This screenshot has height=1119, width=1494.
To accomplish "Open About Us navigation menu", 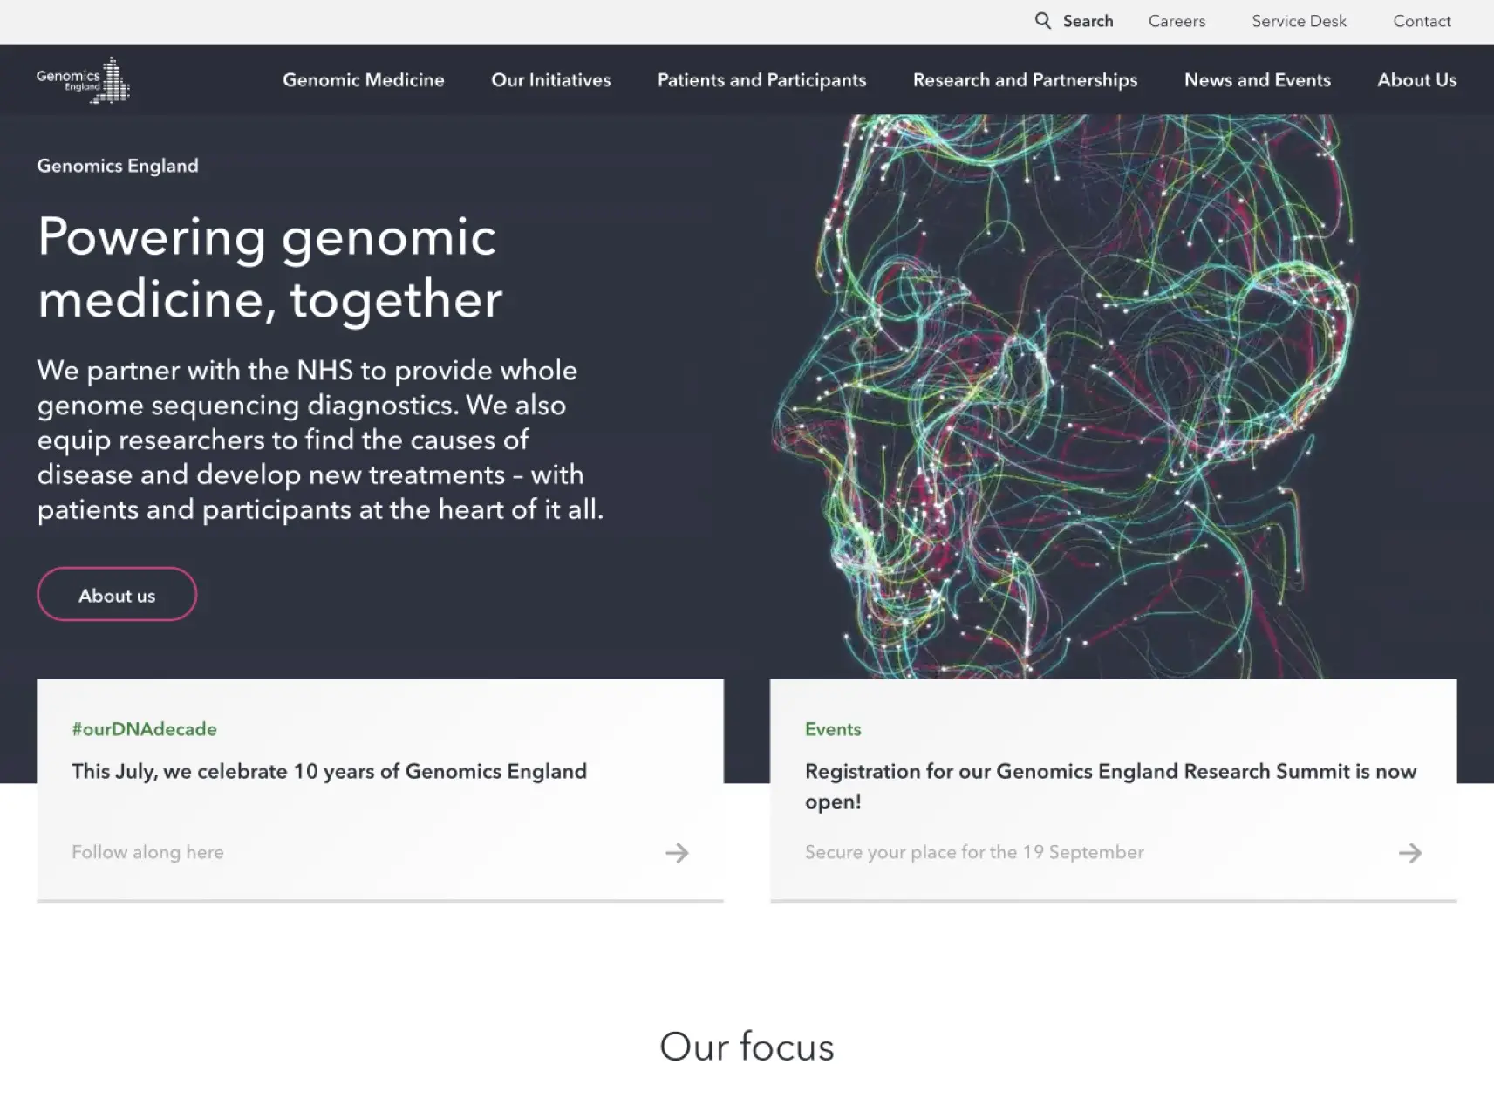I will [x=1416, y=79].
